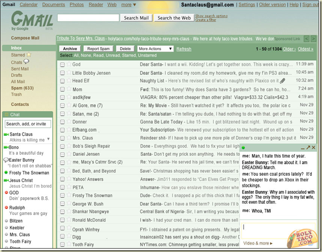The width and height of the screenshot is (322, 252).
Task: Expand Video & more options in chat
Action: coord(258,243)
